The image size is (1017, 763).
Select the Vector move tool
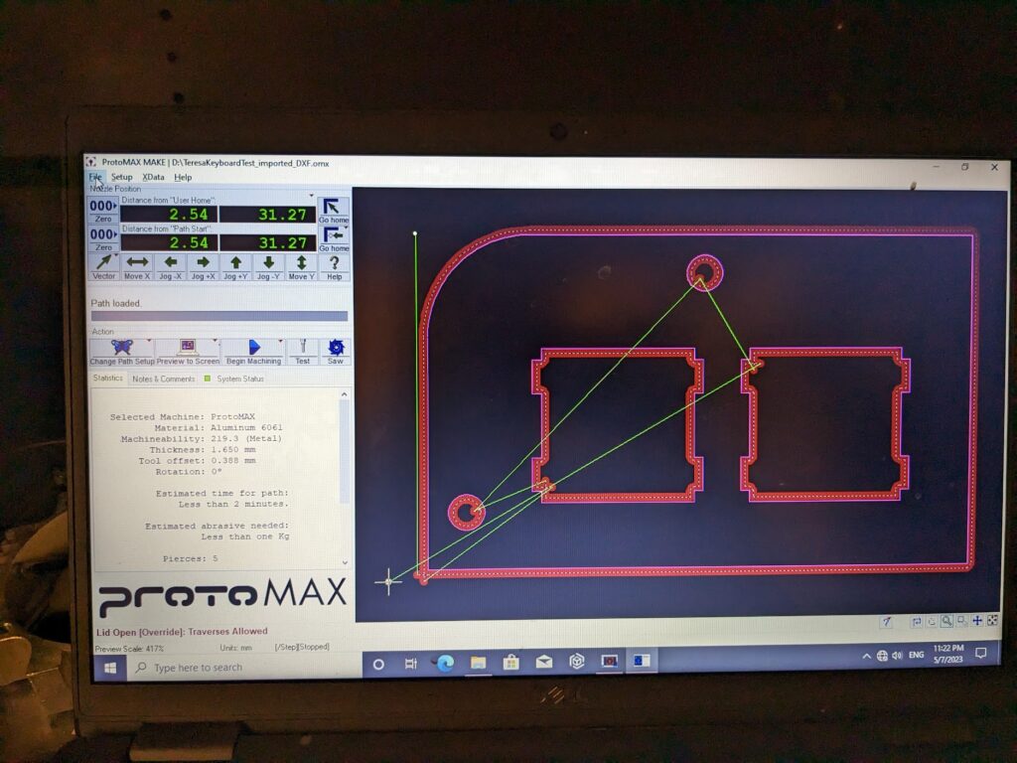tap(103, 266)
